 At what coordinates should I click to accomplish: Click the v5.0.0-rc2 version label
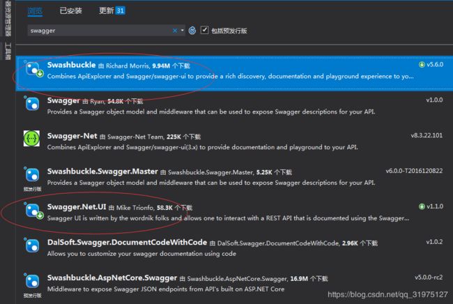point(429,277)
